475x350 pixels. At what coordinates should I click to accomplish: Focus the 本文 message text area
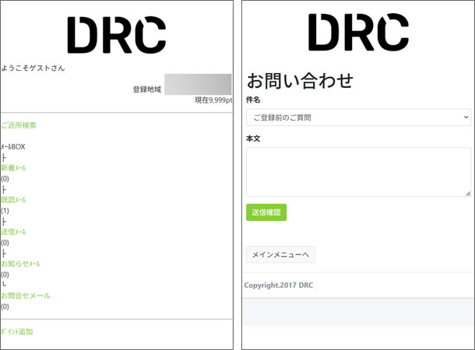point(358,171)
